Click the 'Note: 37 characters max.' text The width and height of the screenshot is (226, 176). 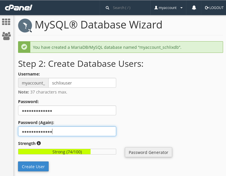43,92
